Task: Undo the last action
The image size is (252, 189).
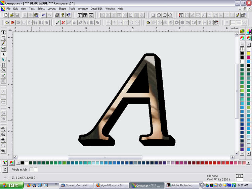Action: tap(44, 15)
